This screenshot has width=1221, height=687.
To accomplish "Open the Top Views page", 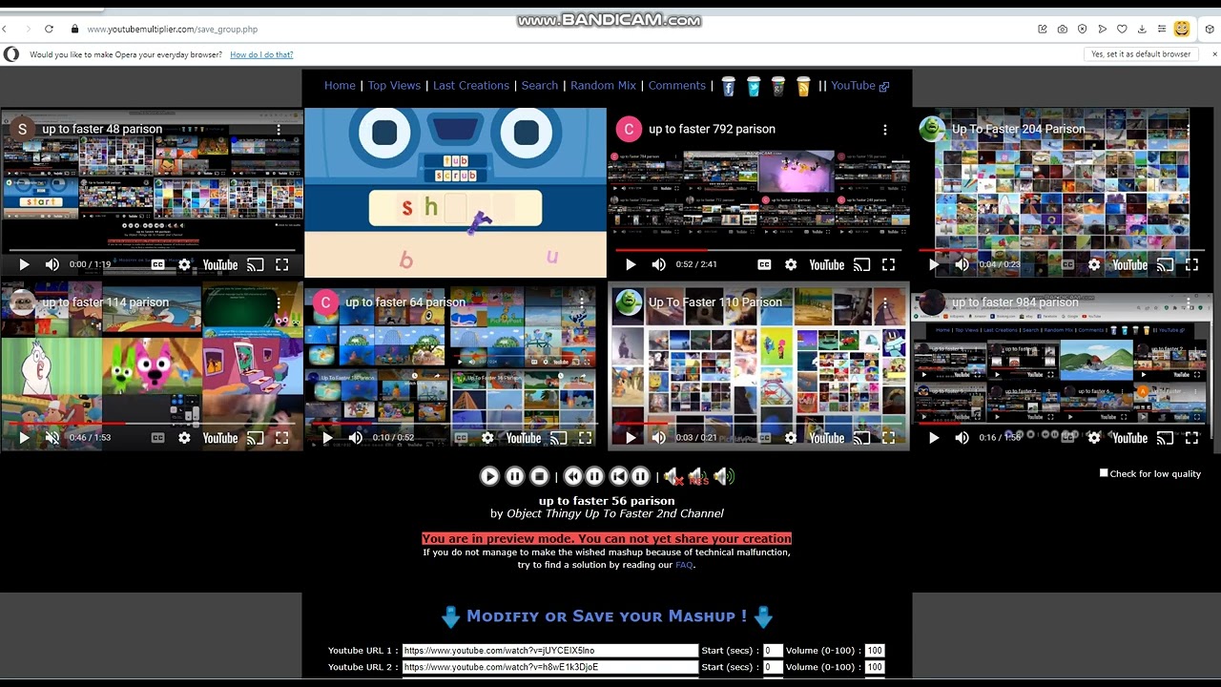I will click(x=394, y=86).
